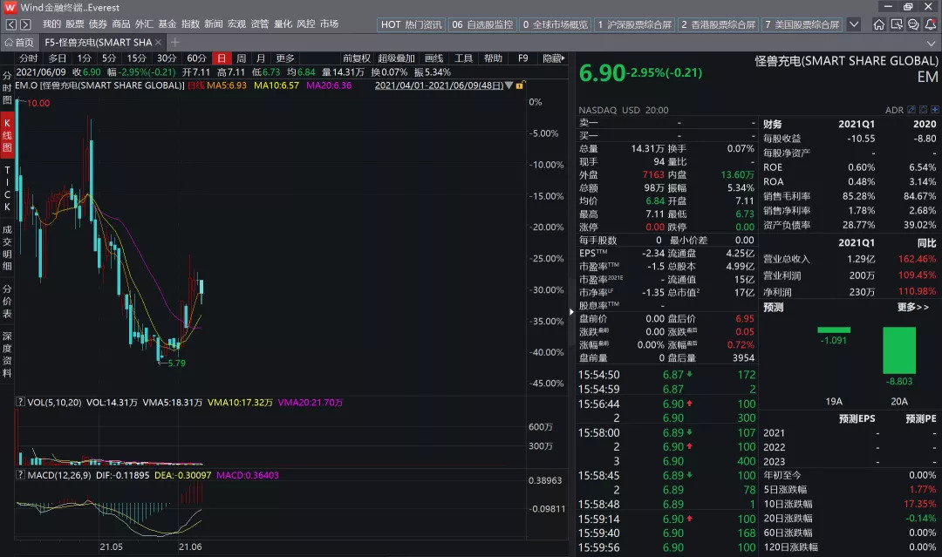The height and width of the screenshot is (557, 942).
Task: Click the edit icon next to ADR
Action: [911, 110]
